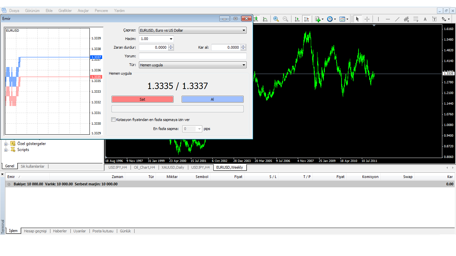Select the candlestick chart icon
This screenshot has width=456, height=256.
coord(256,19)
